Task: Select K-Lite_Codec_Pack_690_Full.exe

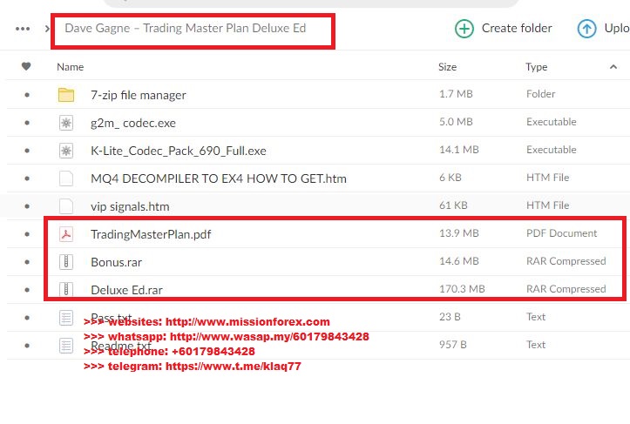Action: click(179, 151)
